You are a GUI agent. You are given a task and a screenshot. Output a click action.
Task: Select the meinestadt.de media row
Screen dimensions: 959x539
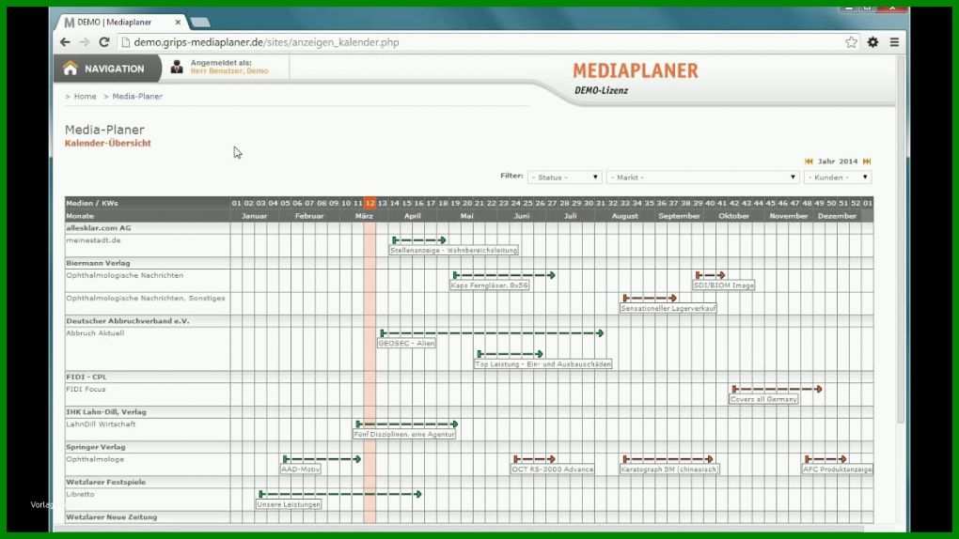[x=94, y=240]
